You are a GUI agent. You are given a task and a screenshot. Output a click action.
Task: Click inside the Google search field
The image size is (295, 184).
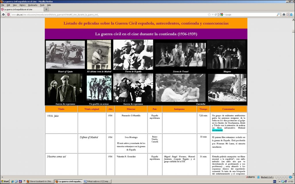249,15
